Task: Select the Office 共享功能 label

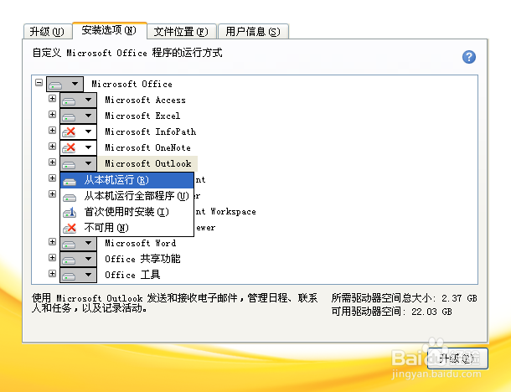Action: (x=142, y=259)
